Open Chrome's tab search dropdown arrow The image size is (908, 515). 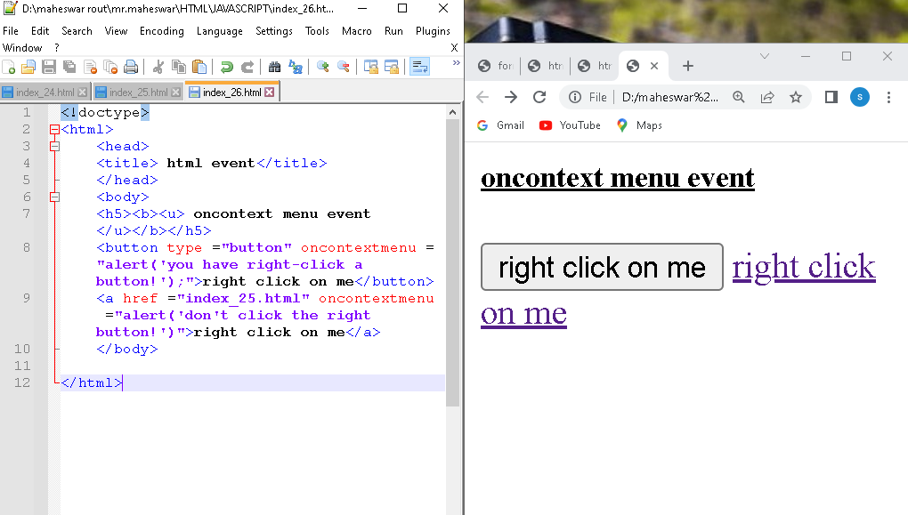764,56
